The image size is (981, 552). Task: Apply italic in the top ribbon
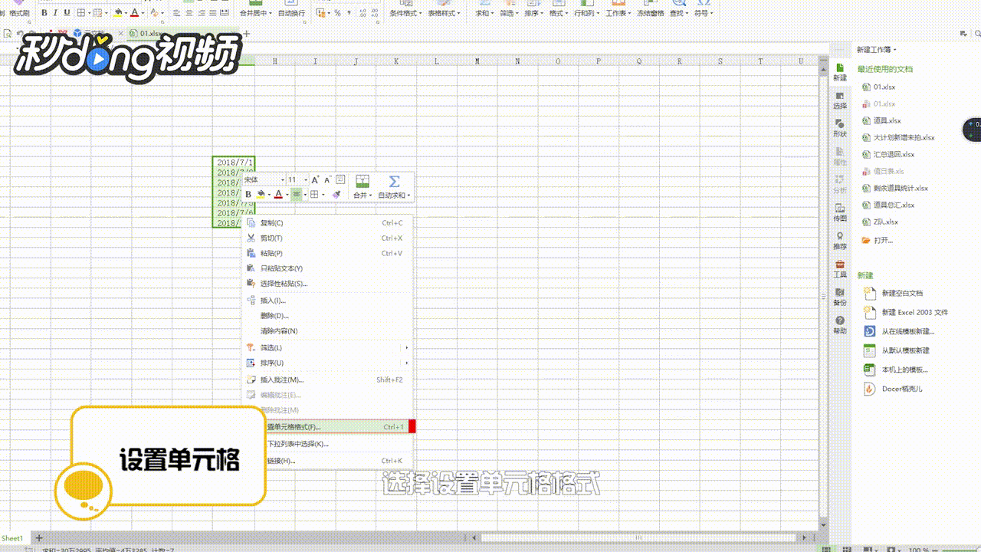(56, 13)
